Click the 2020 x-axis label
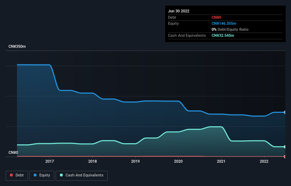 [x=178, y=161]
